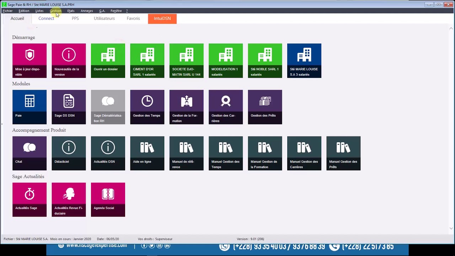Open the Gestion menu

click(x=55, y=11)
